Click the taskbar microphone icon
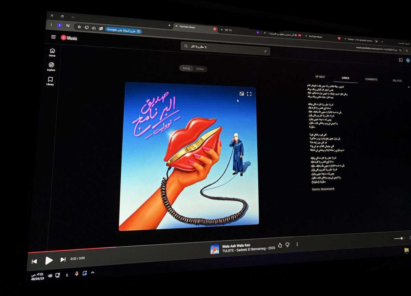Image resolution: width=411 pixels, height=296 pixels. (76, 274)
